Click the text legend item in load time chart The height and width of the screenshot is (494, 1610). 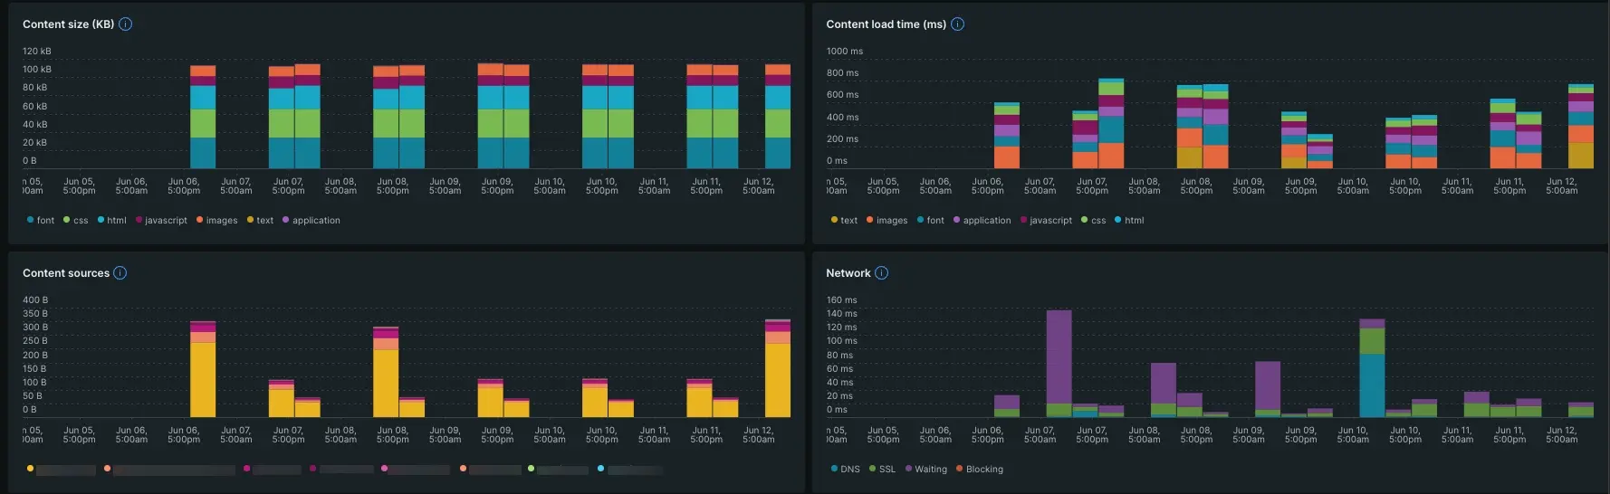point(844,221)
